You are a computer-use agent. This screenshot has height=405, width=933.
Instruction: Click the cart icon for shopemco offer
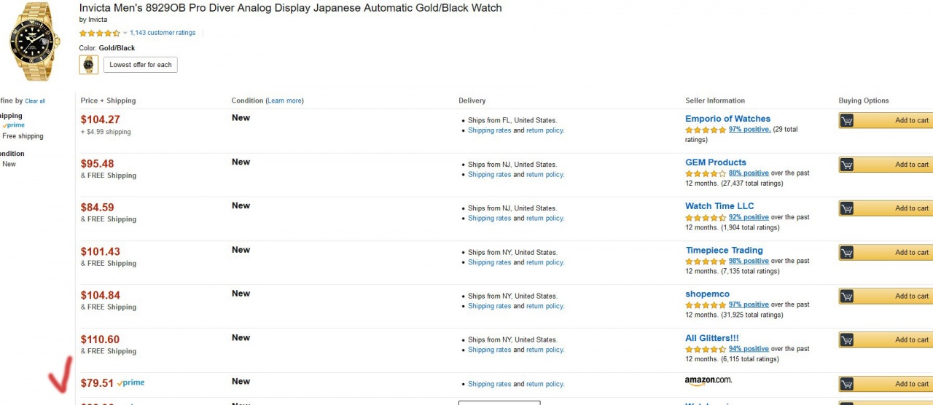click(846, 296)
